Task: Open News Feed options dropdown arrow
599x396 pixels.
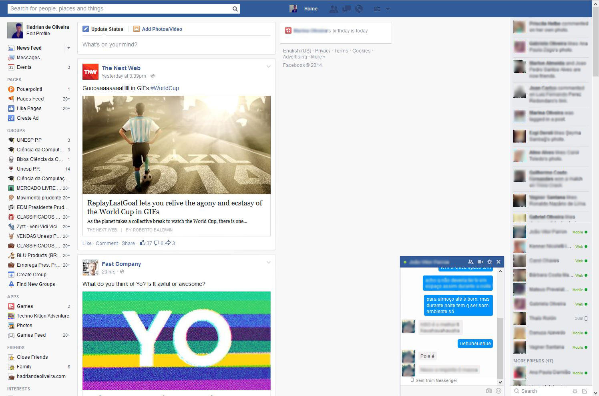Action: point(68,48)
